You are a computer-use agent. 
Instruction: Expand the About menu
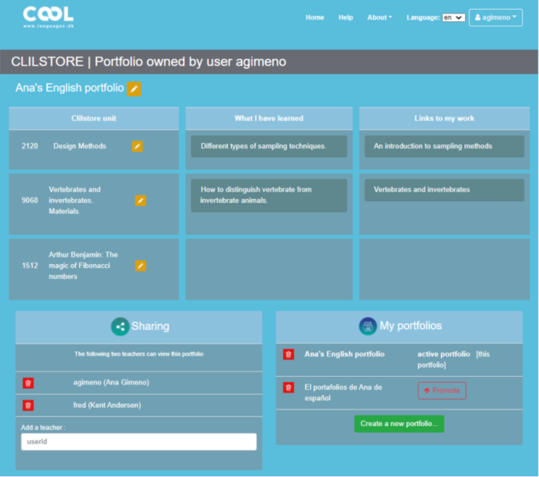(379, 18)
